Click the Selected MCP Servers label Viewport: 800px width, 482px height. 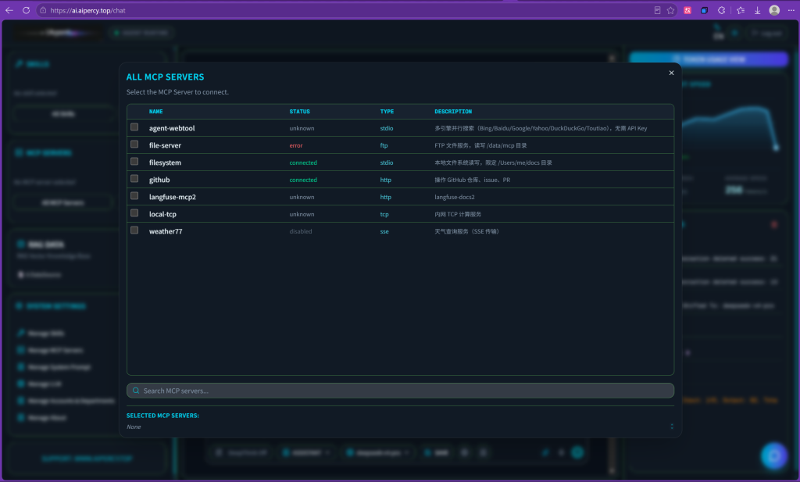pos(162,416)
